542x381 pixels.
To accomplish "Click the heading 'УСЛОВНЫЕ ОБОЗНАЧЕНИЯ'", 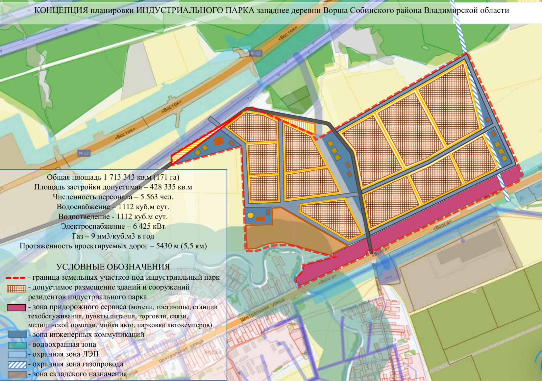I will pos(113,267).
